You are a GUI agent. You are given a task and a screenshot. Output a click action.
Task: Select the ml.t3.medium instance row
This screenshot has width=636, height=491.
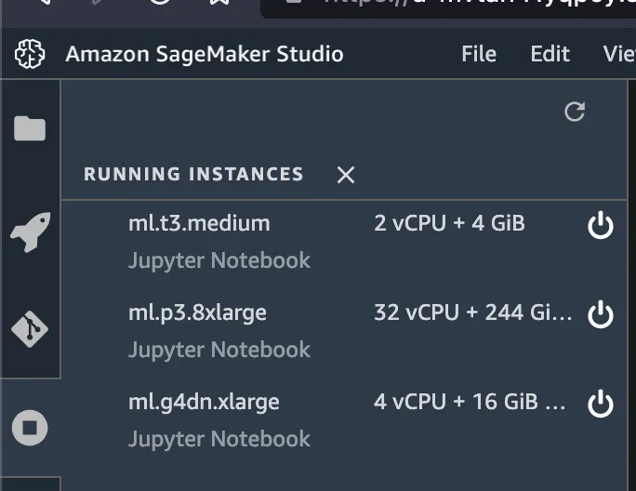pos(199,224)
